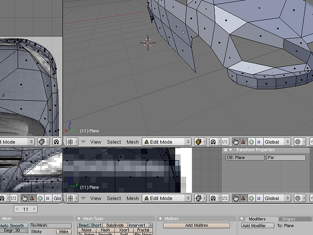Open the Innervert dropdown in Mesh Tools

pyautogui.click(x=140, y=226)
